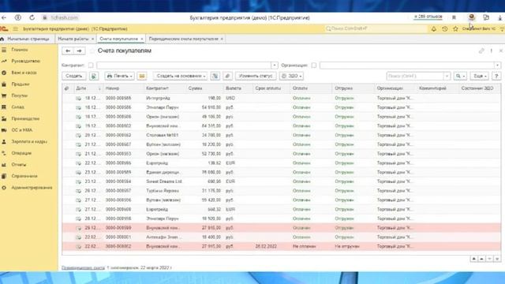
Task: Expand the Организация filter dropdown arrow
Action: (497, 65)
